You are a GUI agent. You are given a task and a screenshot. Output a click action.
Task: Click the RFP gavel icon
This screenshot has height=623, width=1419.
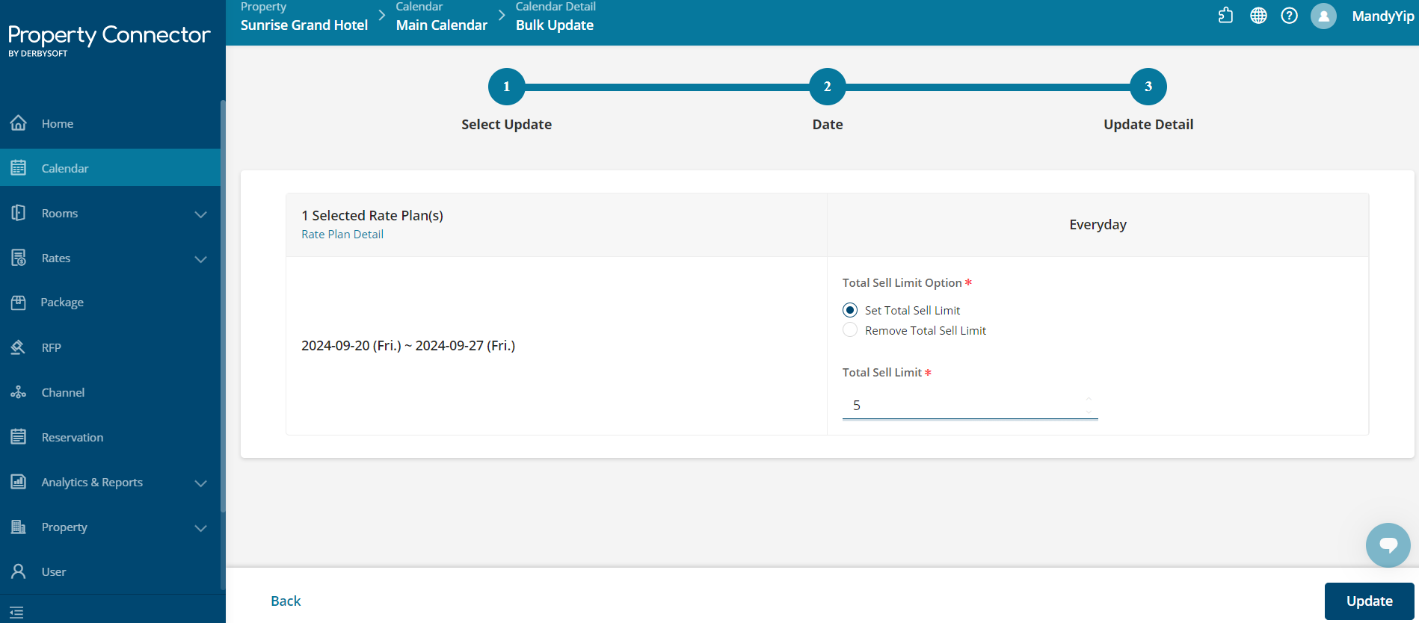click(x=19, y=347)
